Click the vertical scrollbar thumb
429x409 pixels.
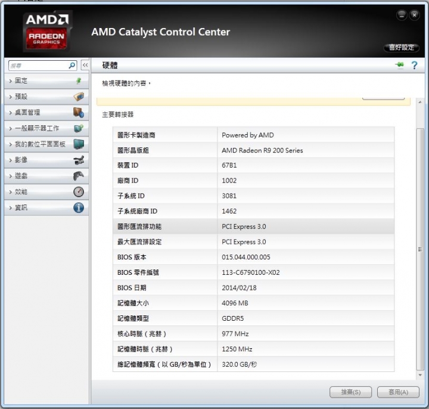[420, 249]
